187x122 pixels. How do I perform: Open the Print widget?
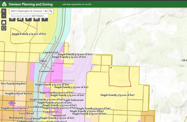37,19
